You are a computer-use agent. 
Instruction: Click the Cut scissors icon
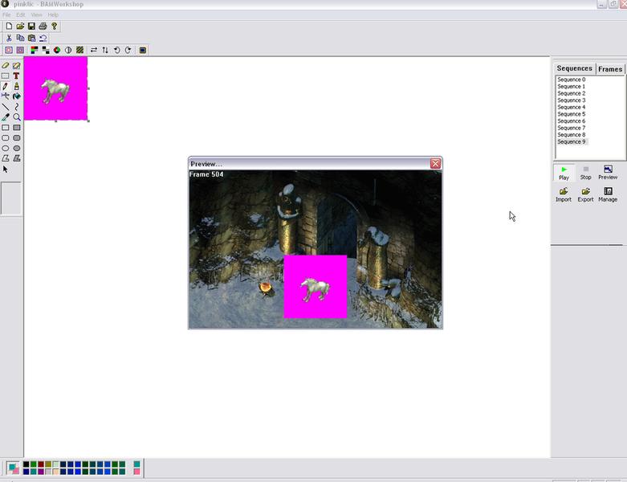tap(9, 38)
